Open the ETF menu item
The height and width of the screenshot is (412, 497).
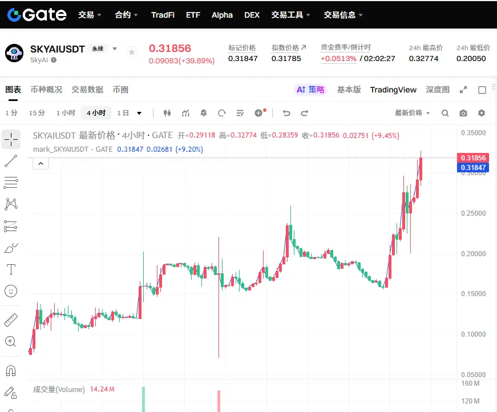coord(193,15)
